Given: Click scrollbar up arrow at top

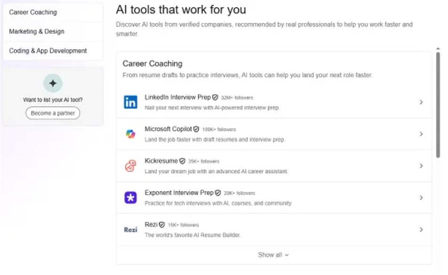Looking at the screenshot, I should coord(438,48).
